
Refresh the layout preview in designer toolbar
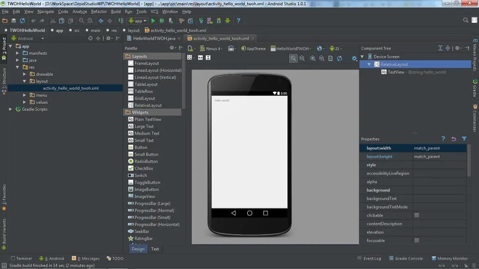click(339, 58)
